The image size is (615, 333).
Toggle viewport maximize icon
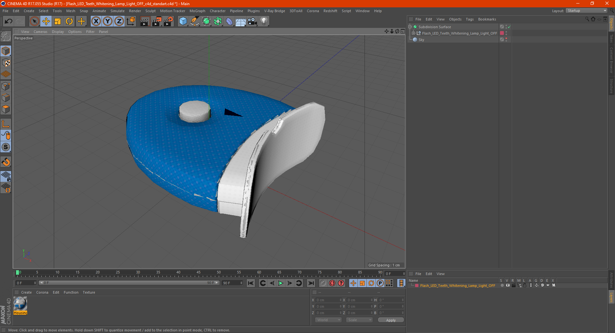point(403,31)
